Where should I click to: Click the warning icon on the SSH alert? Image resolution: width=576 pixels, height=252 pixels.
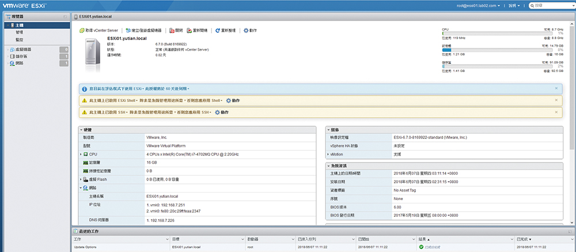[84, 112]
